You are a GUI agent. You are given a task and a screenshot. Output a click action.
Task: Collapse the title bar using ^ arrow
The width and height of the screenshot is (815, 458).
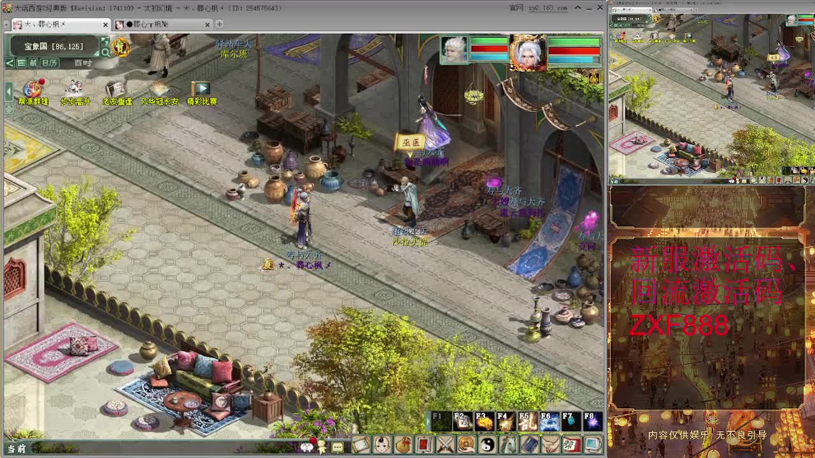click(x=578, y=8)
